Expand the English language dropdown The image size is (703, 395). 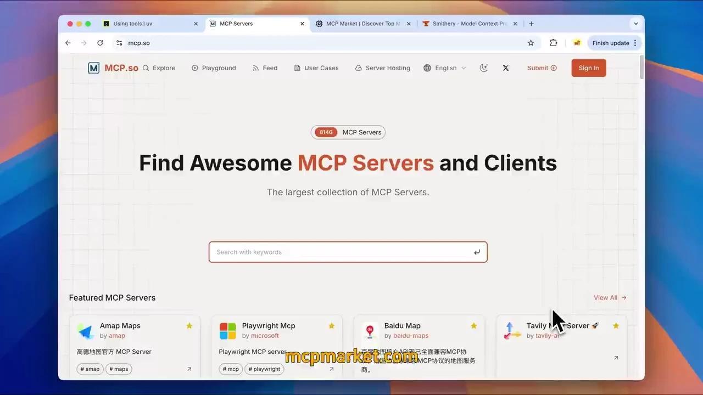tap(463, 67)
